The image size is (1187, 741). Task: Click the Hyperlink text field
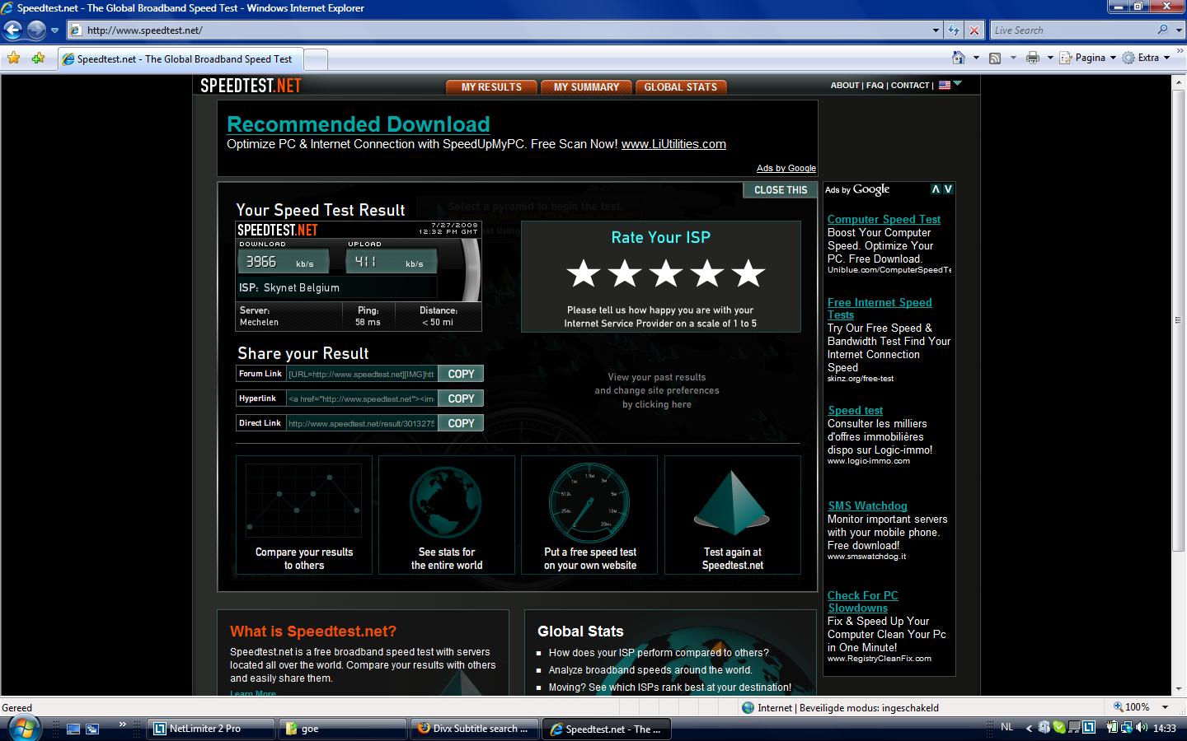pyautogui.click(x=362, y=398)
